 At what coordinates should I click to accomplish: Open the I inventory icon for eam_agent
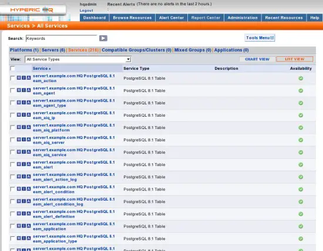point(24,90)
